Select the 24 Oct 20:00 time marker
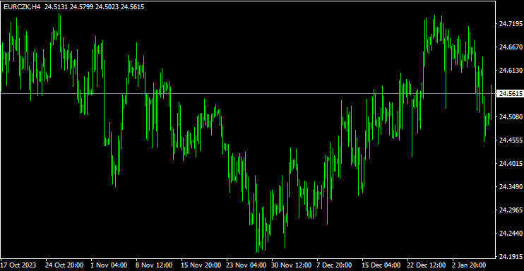 [64, 265]
